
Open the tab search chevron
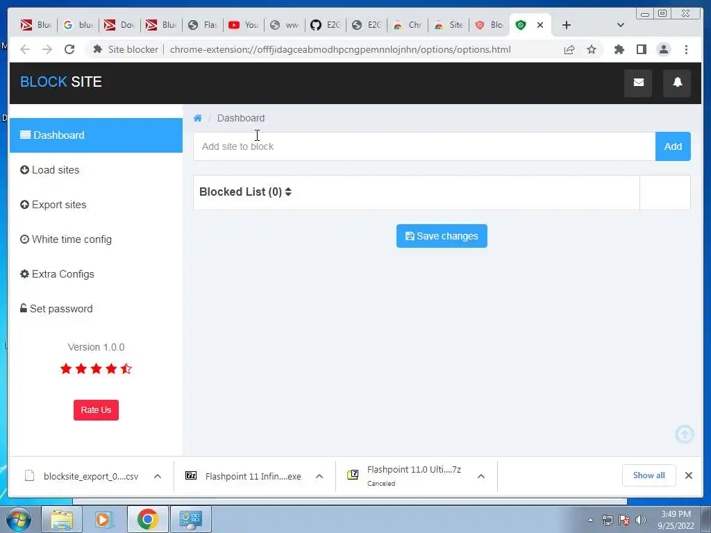point(621,25)
